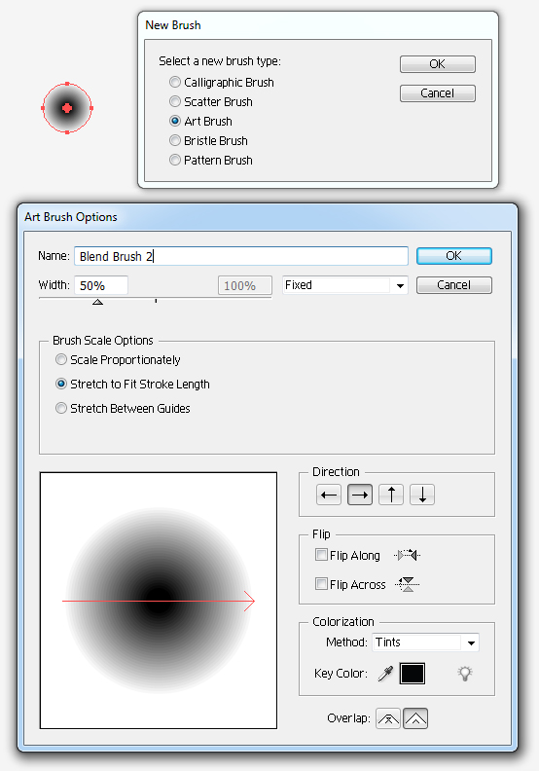The width and height of the screenshot is (539, 771).
Task: Click Cancel in New Brush dialog
Action: click(438, 93)
